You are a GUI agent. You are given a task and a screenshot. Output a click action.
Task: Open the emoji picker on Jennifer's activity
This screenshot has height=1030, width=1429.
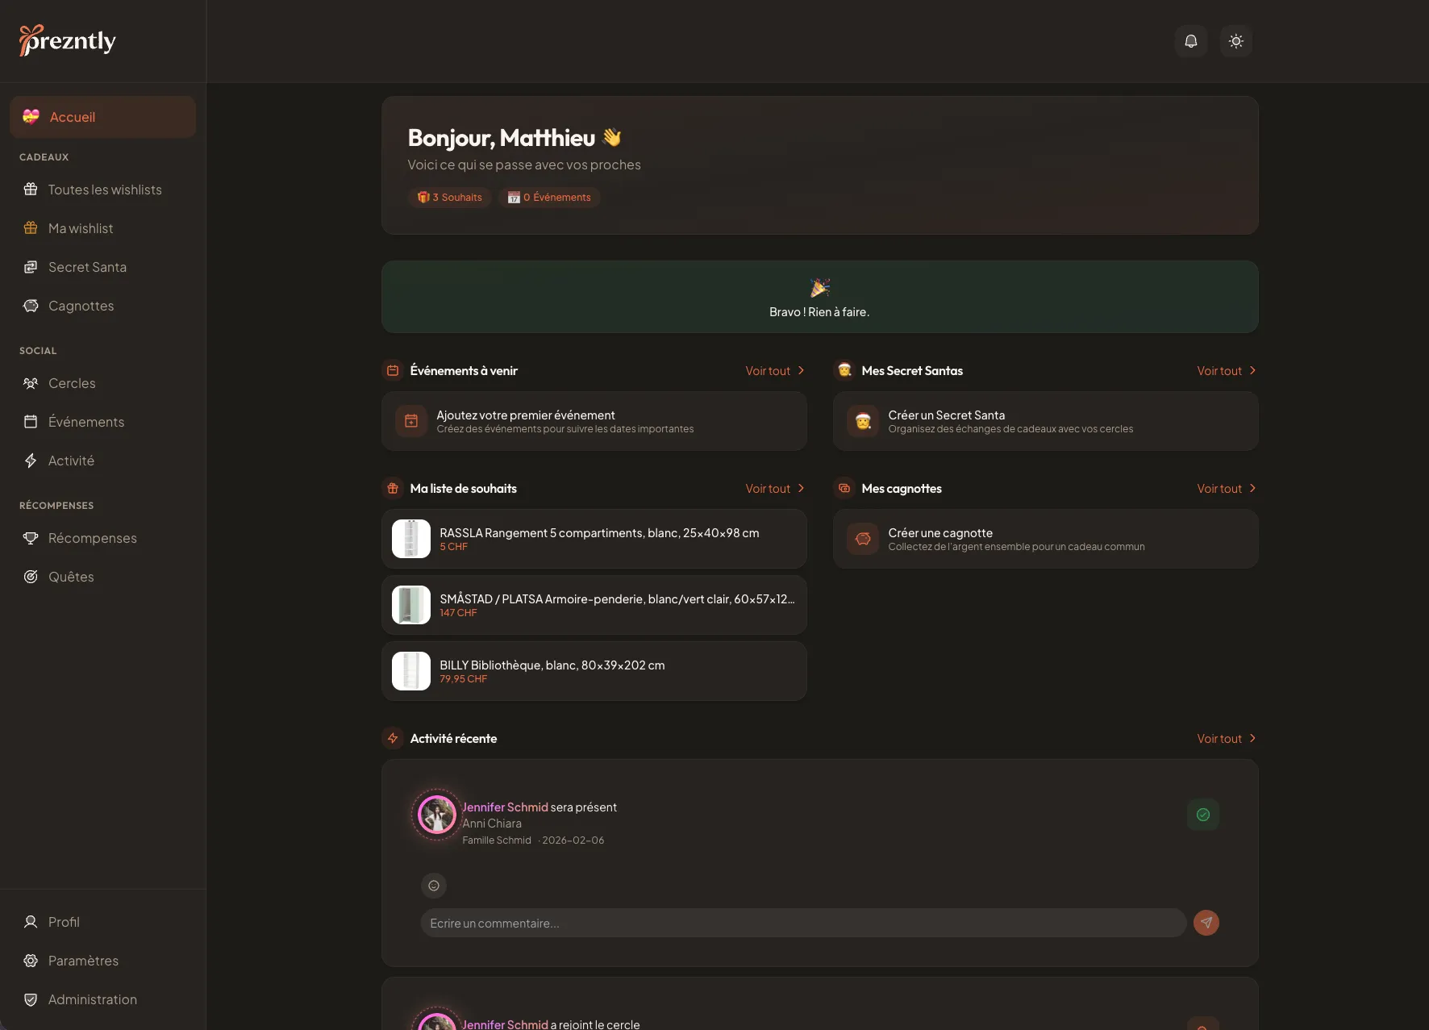coord(434,886)
